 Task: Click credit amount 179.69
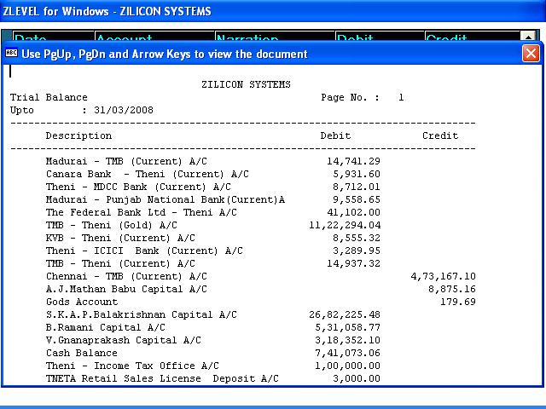(x=458, y=302)
